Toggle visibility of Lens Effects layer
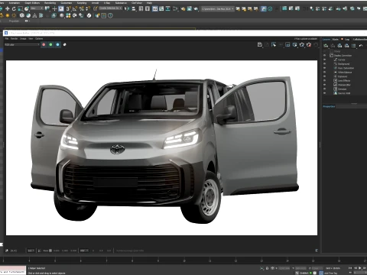The width and height of the screenshot is (367, 275). (x=325, y=80)
